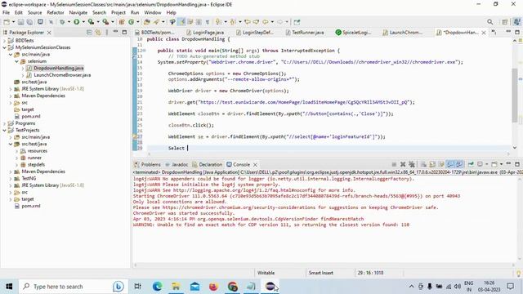523x294 pixels.
Task: Run the program with green Run button
Action: coord(76,22)
